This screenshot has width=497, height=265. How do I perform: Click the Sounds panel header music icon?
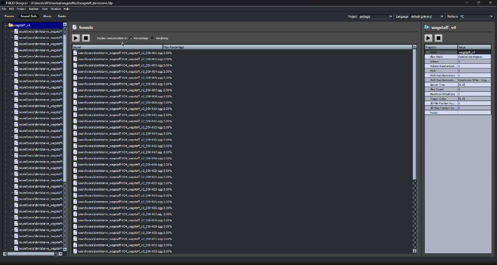click(75, 27)
